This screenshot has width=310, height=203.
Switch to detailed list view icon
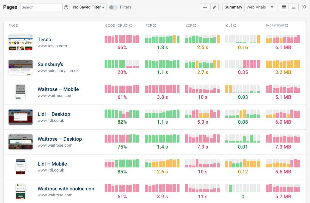pyautogui.click(x=283, y=7)
